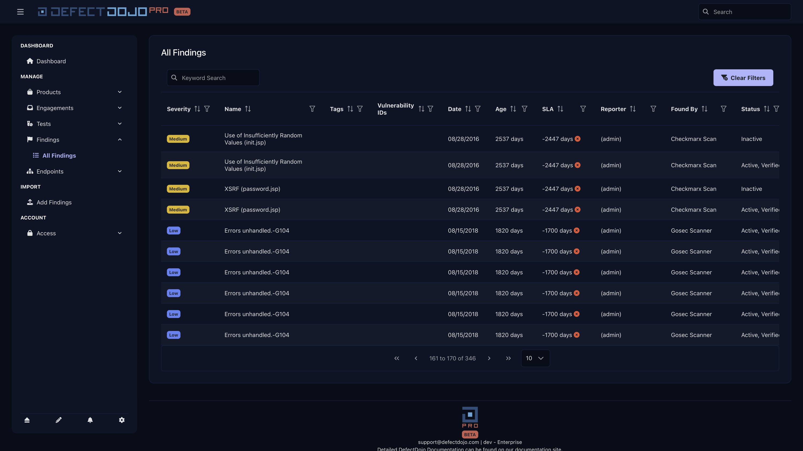The image size is (803, 451).
Task: Click the SLA column filter icon
Action: (583, 109)
